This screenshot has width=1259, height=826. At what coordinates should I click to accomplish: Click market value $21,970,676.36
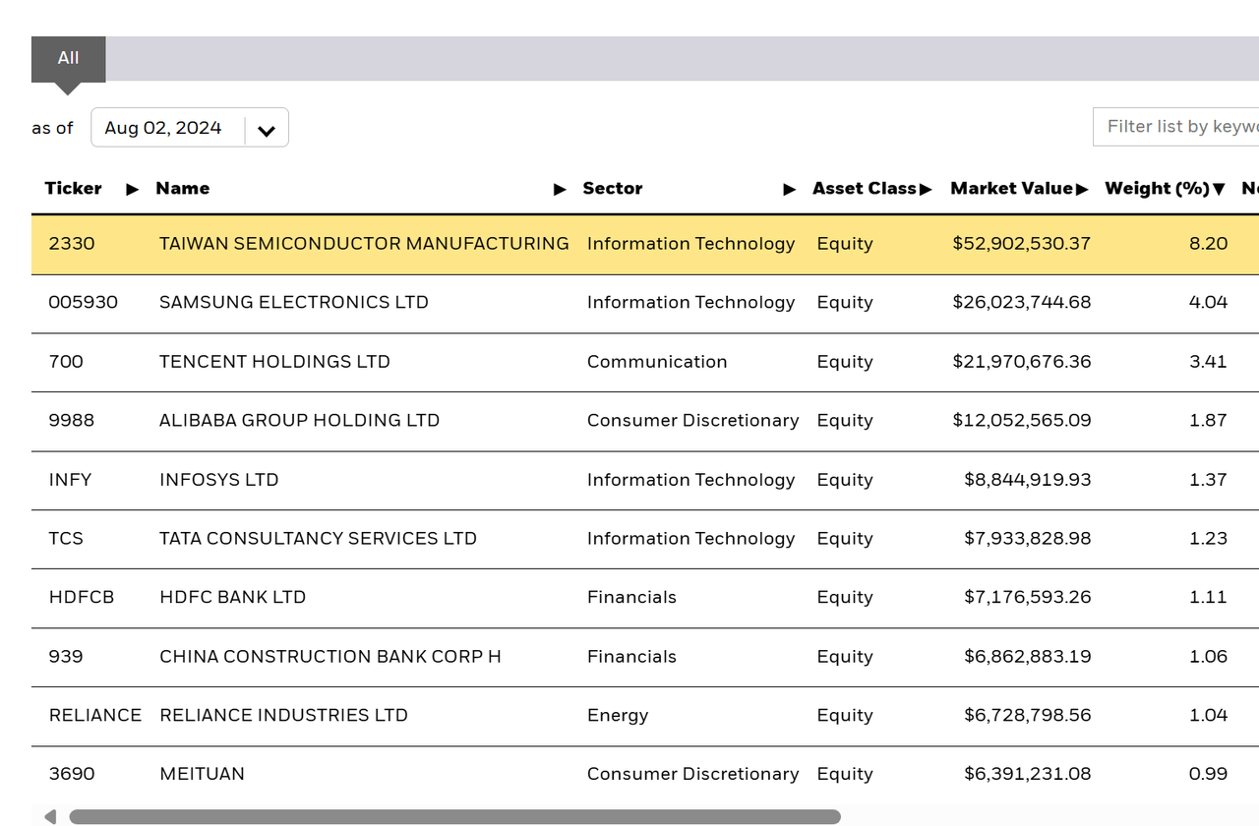tap(1021, 361)
